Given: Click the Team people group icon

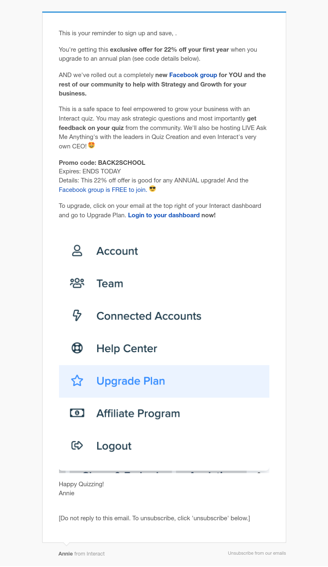Looking at the screenshot, I should point(77,283).
